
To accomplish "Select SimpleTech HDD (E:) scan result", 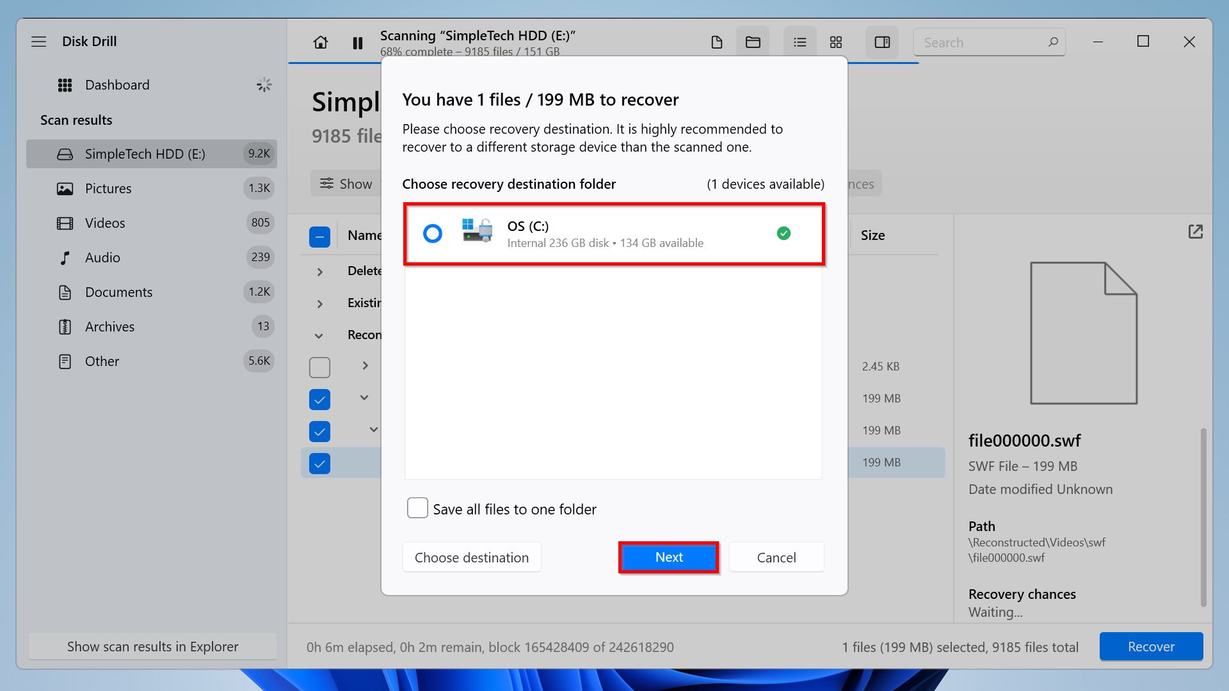I will pos(152,154).
